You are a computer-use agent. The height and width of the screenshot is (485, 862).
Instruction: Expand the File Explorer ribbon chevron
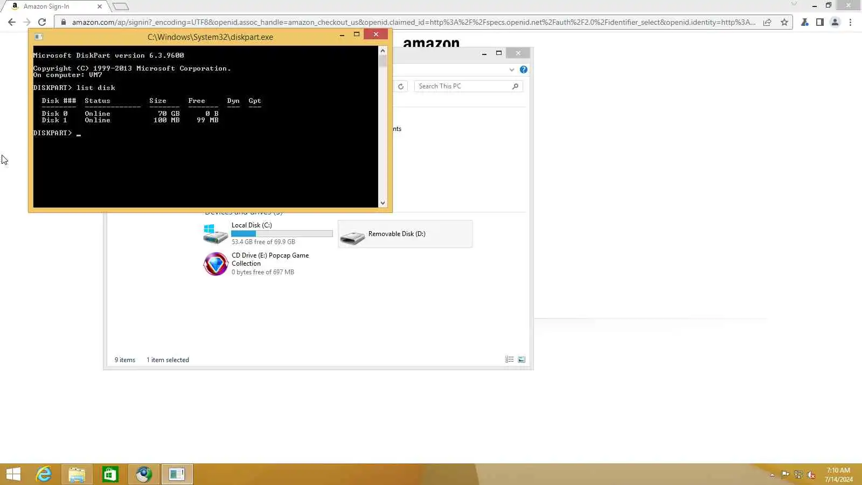512,70
